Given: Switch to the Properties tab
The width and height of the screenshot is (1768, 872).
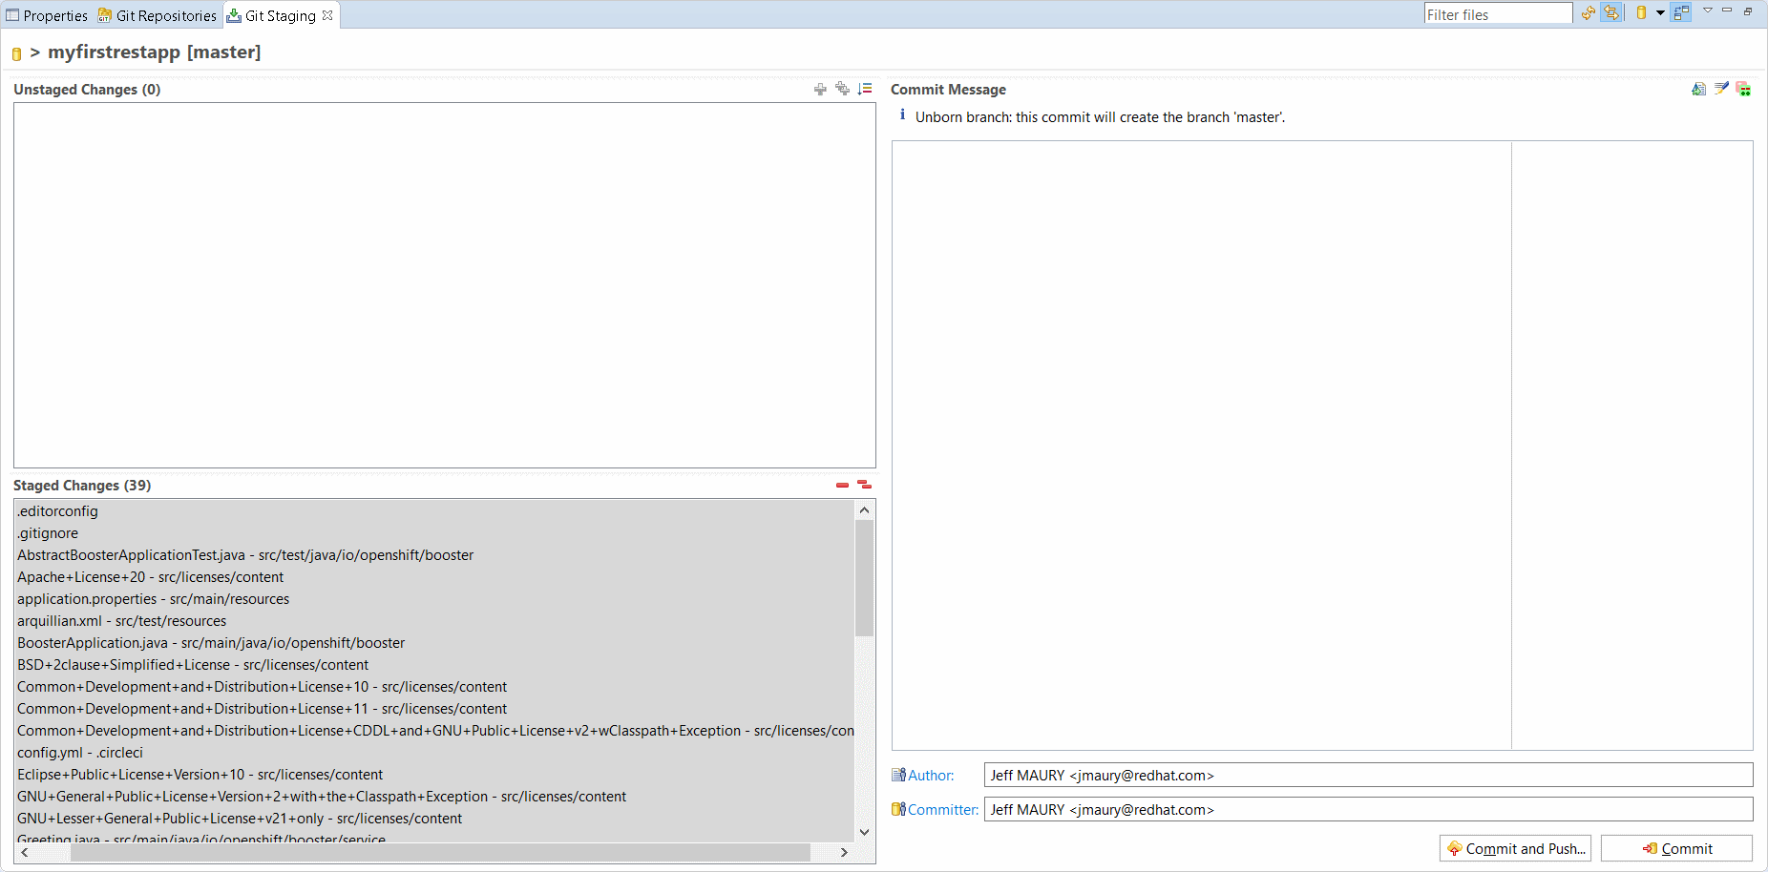Looking at the screenshot, I should click(47, 15).
